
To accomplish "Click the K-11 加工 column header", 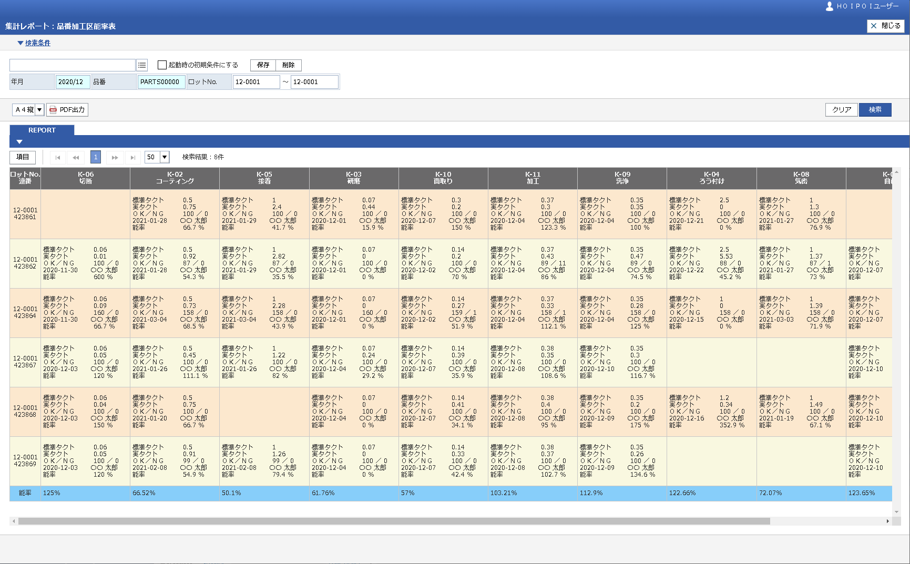I will click(533, 178).
